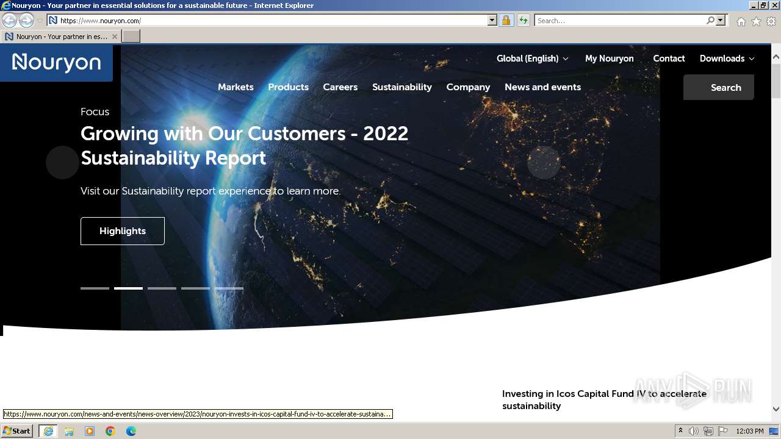781x439 pixels.
Task: Click the security lock icon in address bar
Action: [506, 20]
